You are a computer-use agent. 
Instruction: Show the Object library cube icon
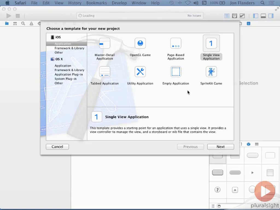click(248, 144)
